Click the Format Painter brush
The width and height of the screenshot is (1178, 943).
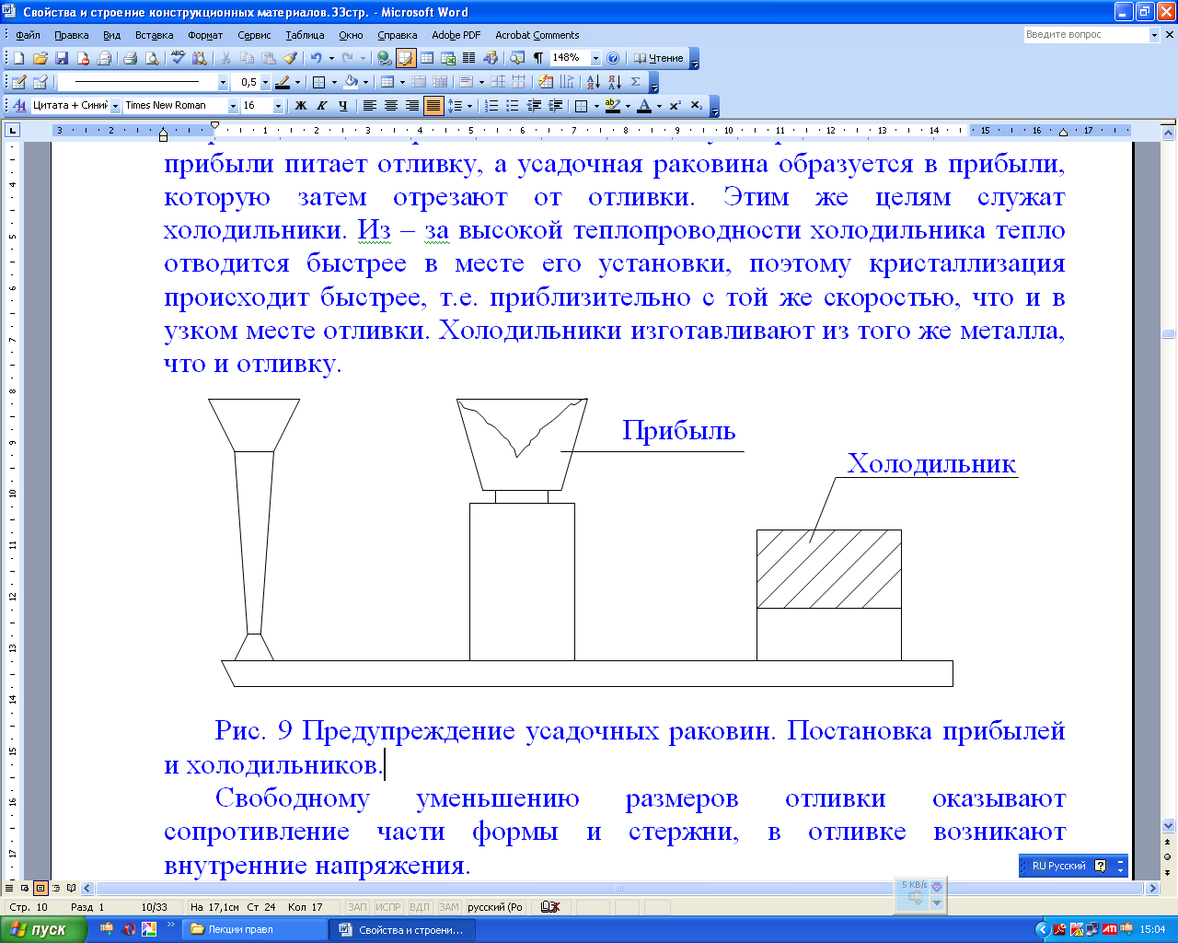click(290, 58)
